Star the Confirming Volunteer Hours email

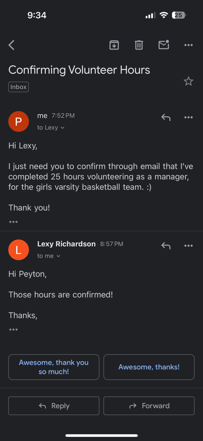pos(189,81)
